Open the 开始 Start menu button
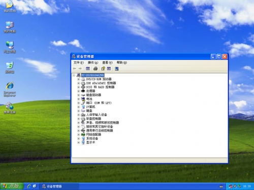 tap(12, 186)
